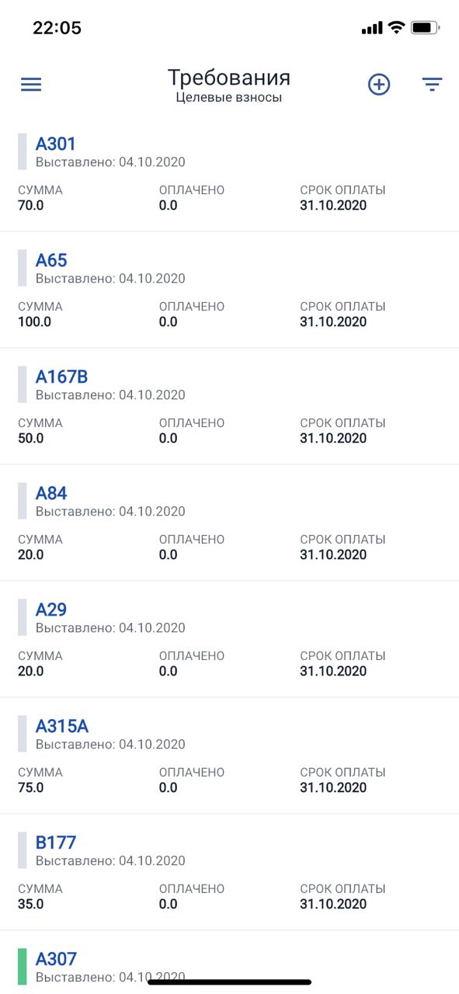Viewport: 459px width, 994px height.
Task: Tap the Требования page title
Action: point(229,78)
